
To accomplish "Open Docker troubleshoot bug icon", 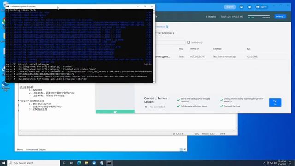I will [x=249, y=7].
